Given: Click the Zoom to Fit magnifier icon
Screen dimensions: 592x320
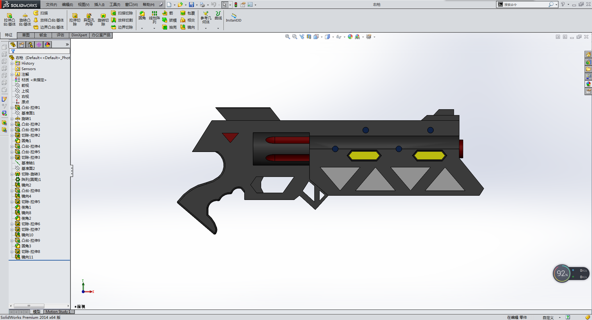Looking at the screenshot, I should (x=288, y=37).
